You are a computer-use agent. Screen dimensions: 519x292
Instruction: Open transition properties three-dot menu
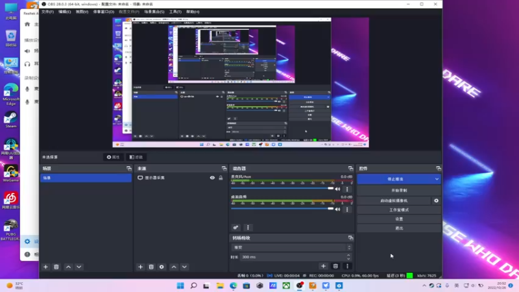[347, 266]
